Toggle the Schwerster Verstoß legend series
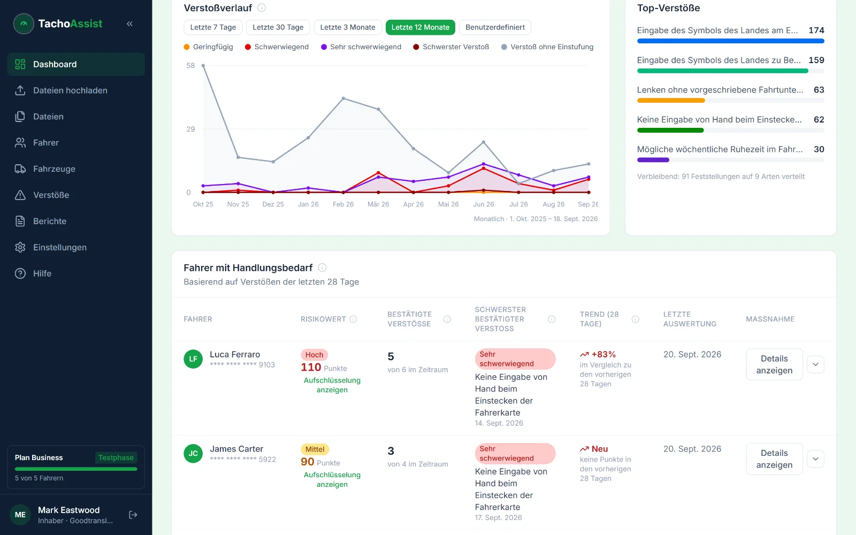This screenshot has width=856, height=535. click(451, 47)
